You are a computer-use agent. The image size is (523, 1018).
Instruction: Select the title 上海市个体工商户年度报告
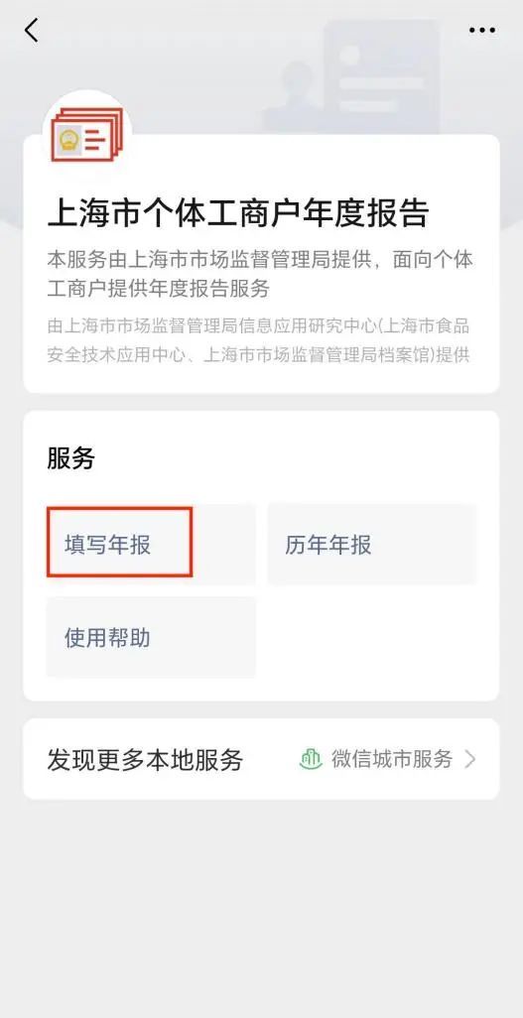coord(238,213)
